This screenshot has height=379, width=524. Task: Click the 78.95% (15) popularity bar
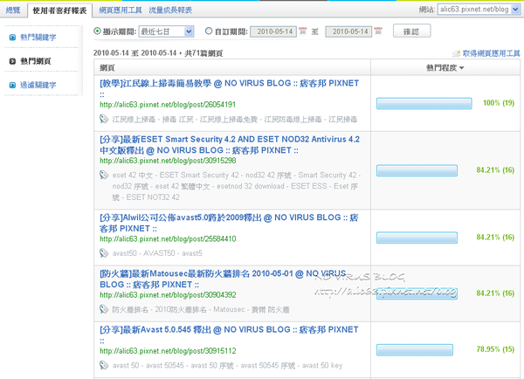coord(415,350)
